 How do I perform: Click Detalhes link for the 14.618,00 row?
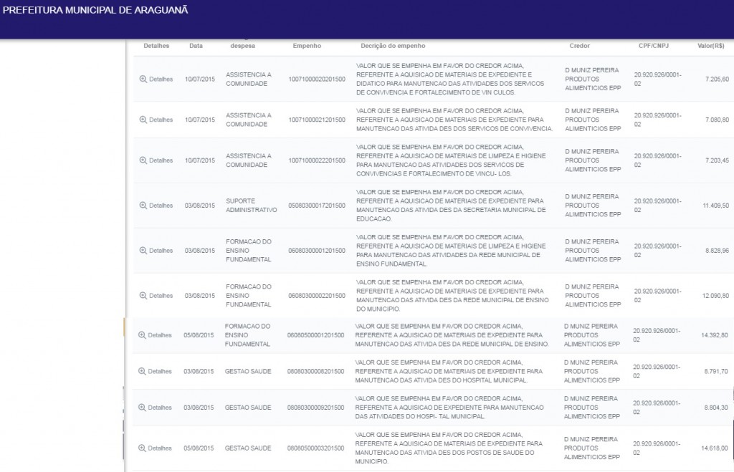[159, 448]
